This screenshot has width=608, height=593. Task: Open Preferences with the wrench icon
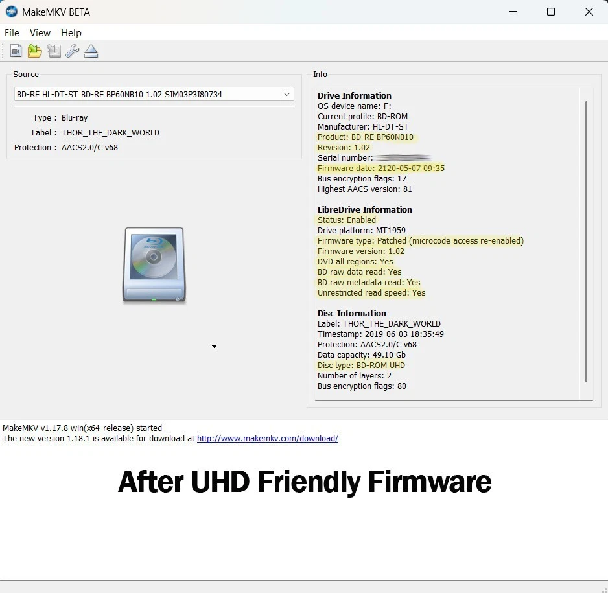73,51
